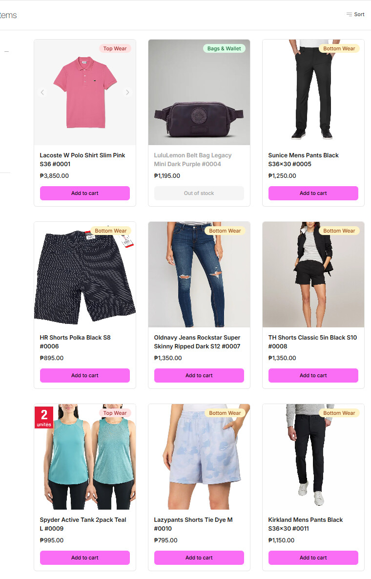This screenshot has width=371, height=579.
Task: Add TH Shorts Classic 5in to cart
Action: point(313,375)
